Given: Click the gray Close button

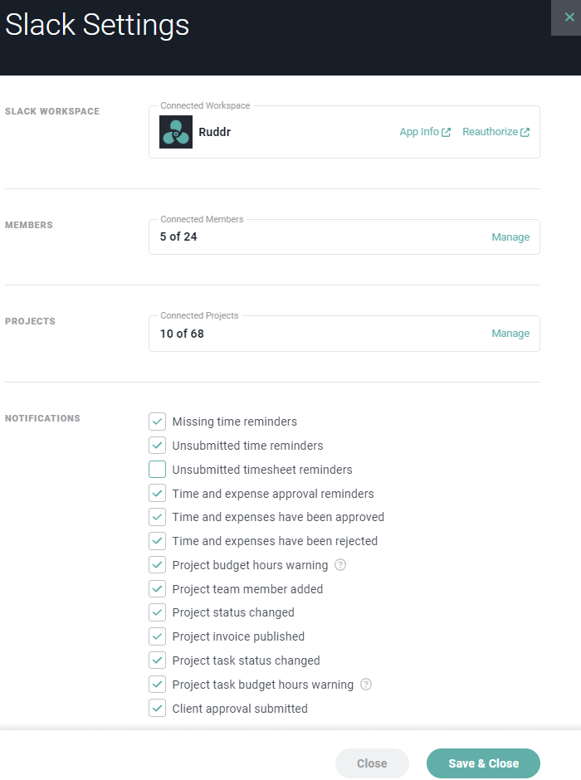Looking at the screenshot, I should 372,763.
